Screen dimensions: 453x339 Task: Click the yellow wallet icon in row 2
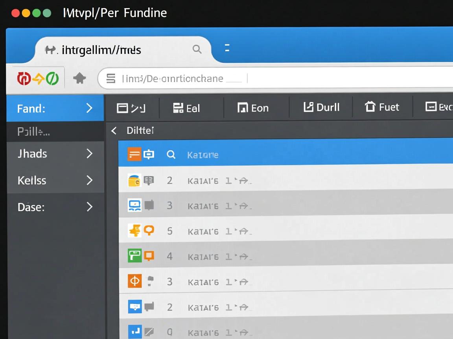pyautogui.click(x=134, y=180)
